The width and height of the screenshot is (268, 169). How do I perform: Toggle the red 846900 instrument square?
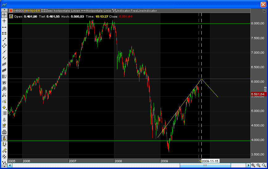tap(11, 10)
